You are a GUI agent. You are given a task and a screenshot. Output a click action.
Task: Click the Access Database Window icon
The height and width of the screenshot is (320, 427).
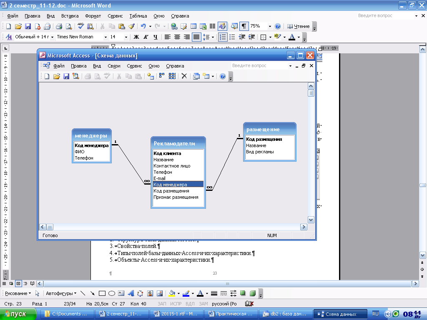point(196,76)
